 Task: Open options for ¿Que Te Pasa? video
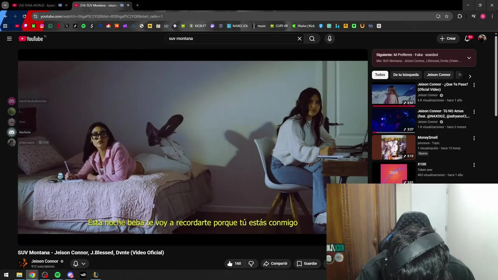coord(474,85)
